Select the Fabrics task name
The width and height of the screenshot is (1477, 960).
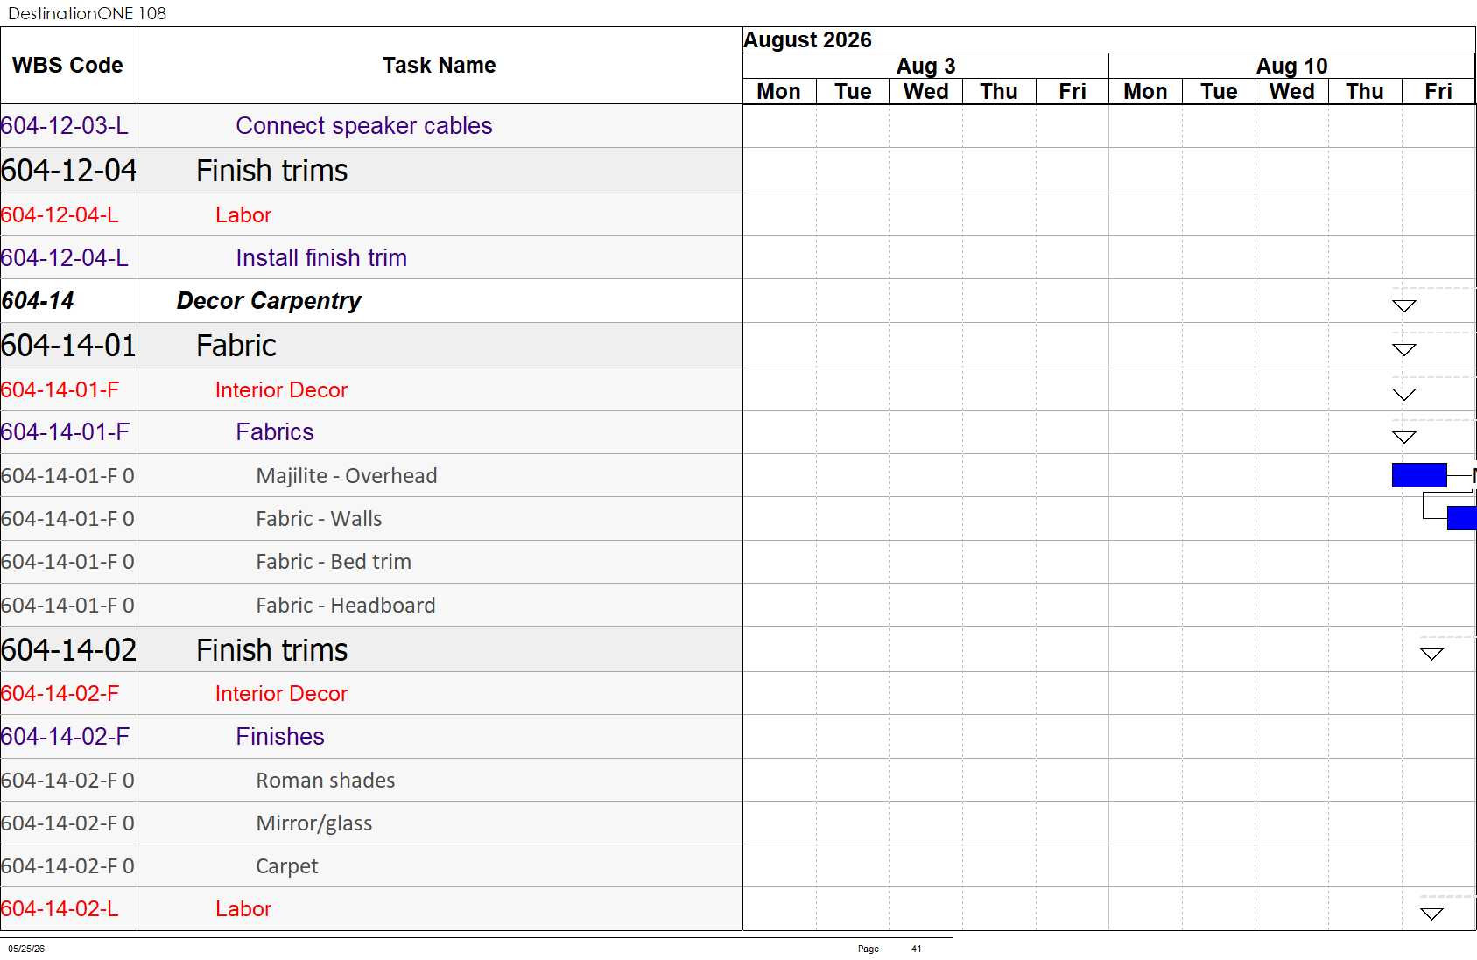coord(275,432)
